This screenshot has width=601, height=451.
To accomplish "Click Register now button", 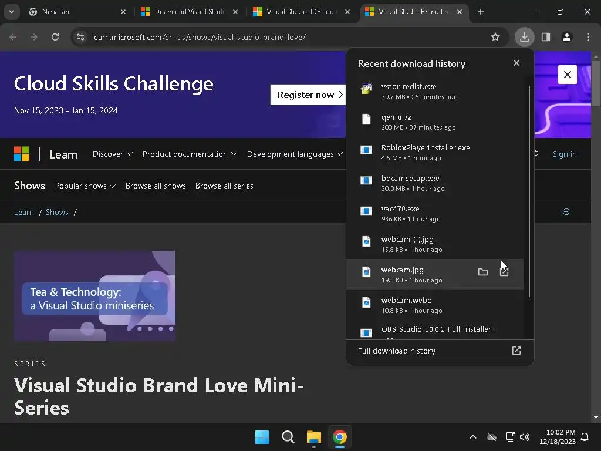I will tap(309, 95).
